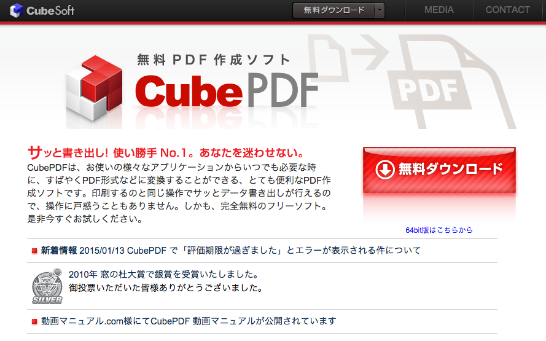The image size is (546, 341).
Task: Open the 動画マニュアル.com CubePDF link
Action: [x=189, y=321]
